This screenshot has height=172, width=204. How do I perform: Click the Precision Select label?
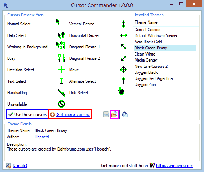point(21,70)
